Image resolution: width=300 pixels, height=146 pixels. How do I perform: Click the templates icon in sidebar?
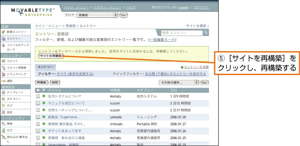(3, 92)
